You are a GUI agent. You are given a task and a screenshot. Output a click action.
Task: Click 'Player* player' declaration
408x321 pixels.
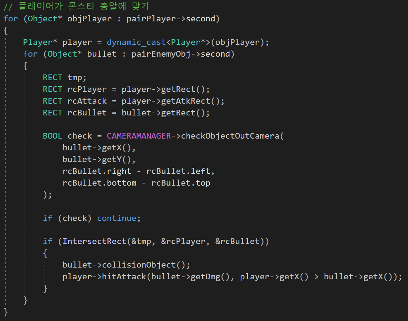pyautogui.click(x=57, y=42)
